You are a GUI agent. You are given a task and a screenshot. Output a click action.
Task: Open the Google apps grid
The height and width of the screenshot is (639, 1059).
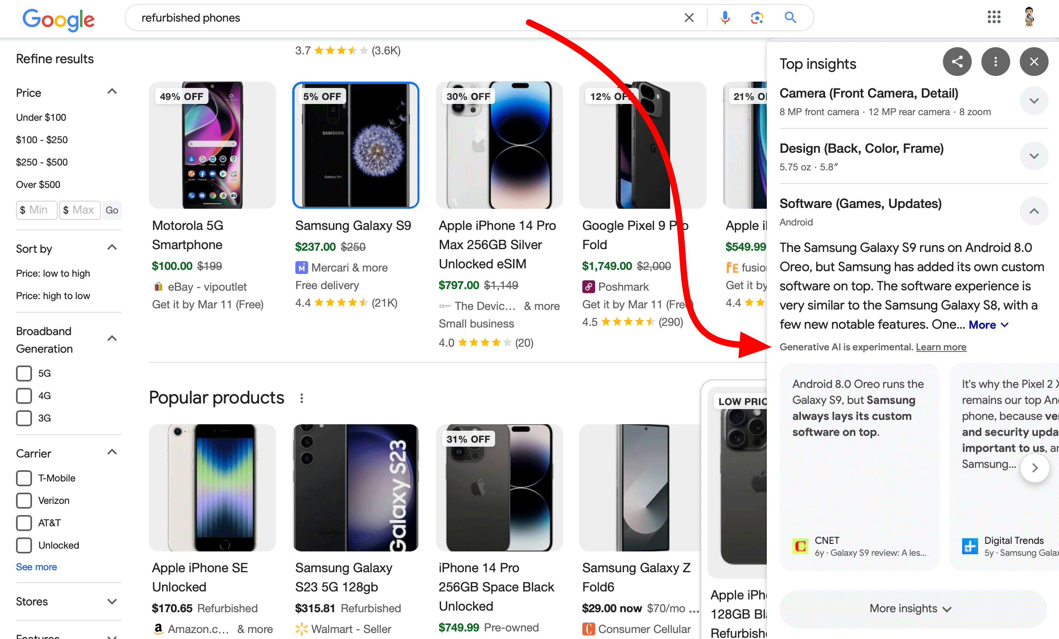tap(993, 17)
